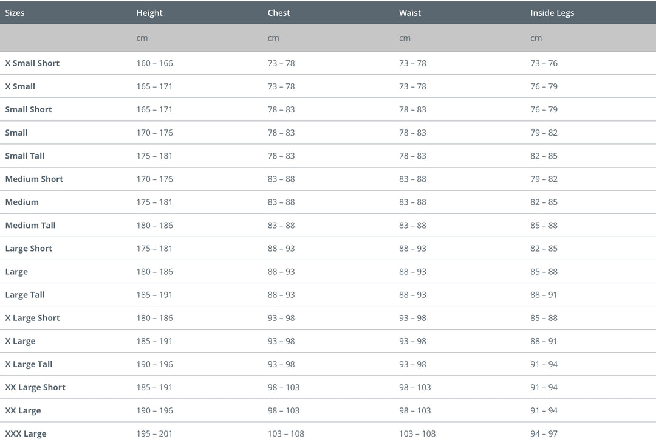
Task: Click the cm unit under Inside Legs
Action: coord(536,38)
